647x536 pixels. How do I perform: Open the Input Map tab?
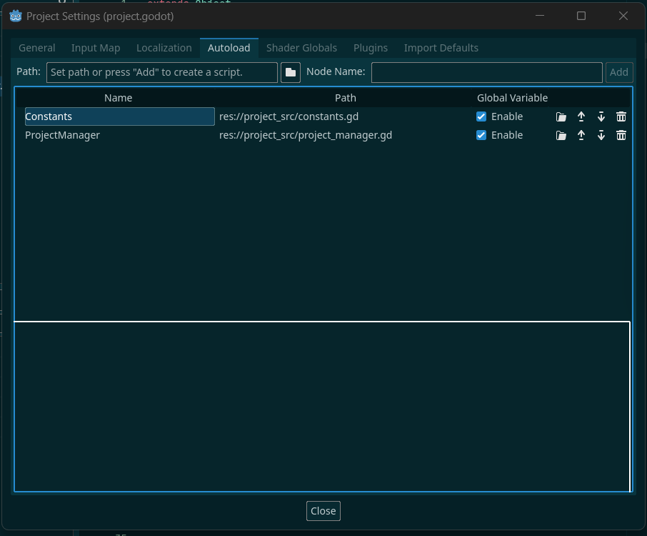95,47
